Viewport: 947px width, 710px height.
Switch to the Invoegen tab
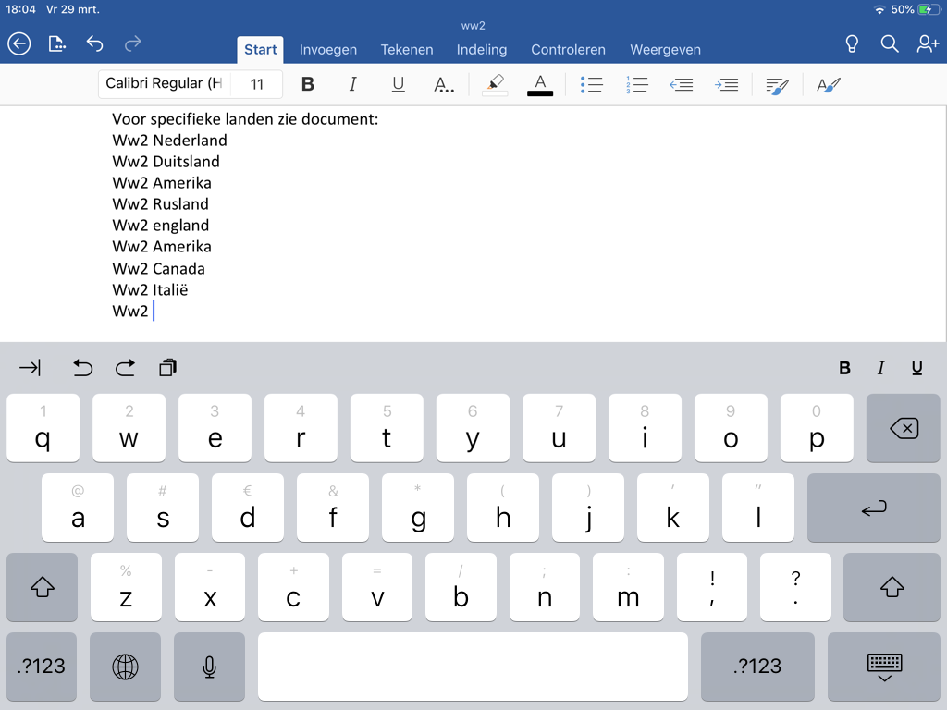pyautogui.click(x=328, y=50)
